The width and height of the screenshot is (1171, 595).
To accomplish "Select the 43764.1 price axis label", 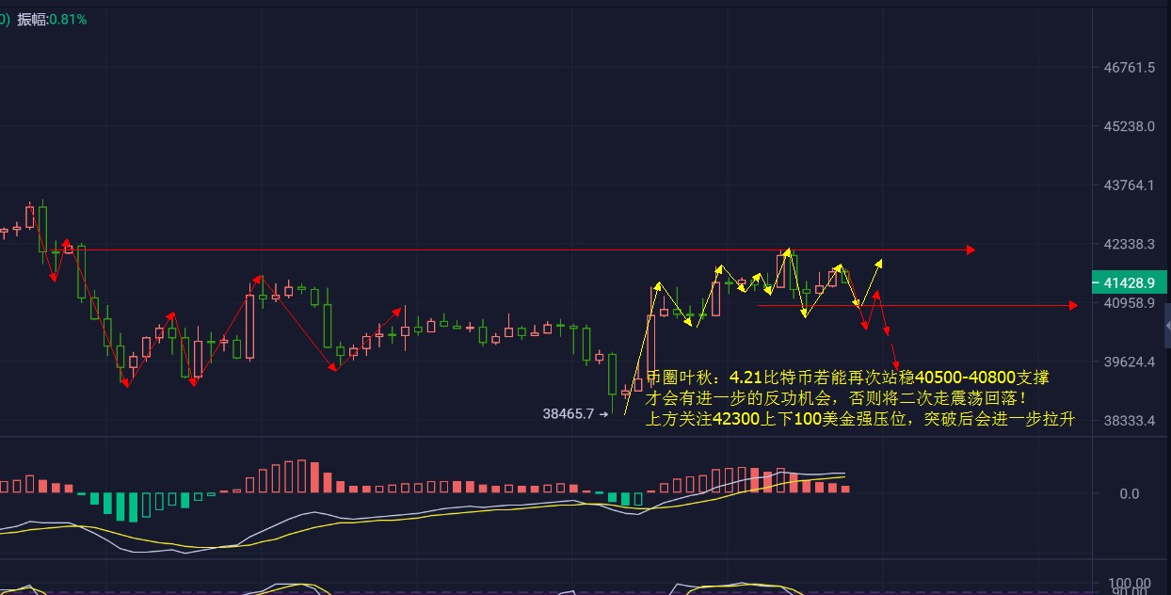I will 1130,185.
